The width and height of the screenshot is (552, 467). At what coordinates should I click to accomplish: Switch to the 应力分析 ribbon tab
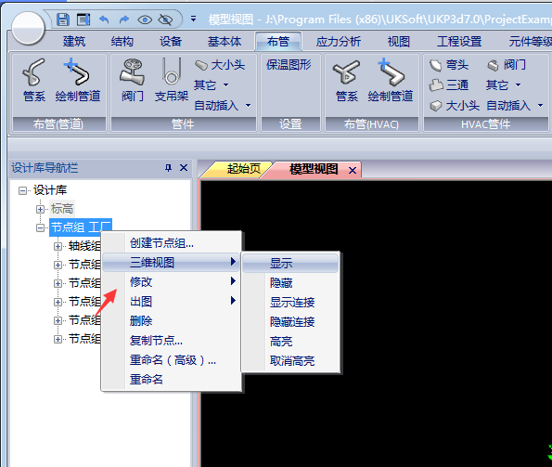coord(339,42)
